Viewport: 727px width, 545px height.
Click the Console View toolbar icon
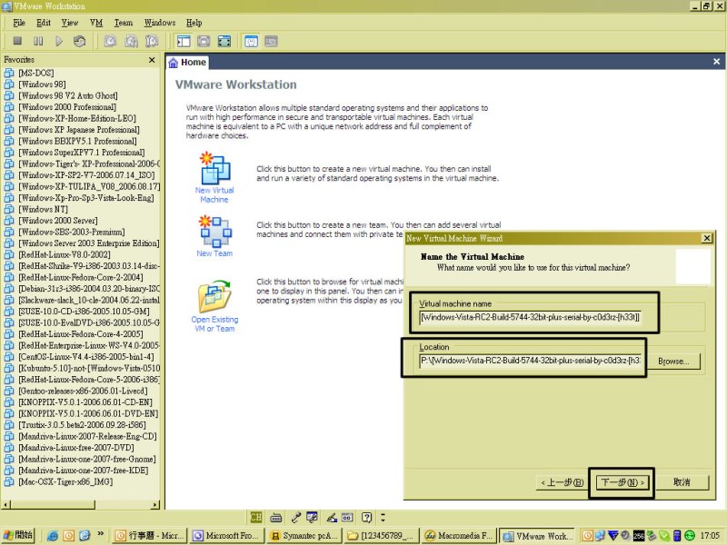pos(271,41)
